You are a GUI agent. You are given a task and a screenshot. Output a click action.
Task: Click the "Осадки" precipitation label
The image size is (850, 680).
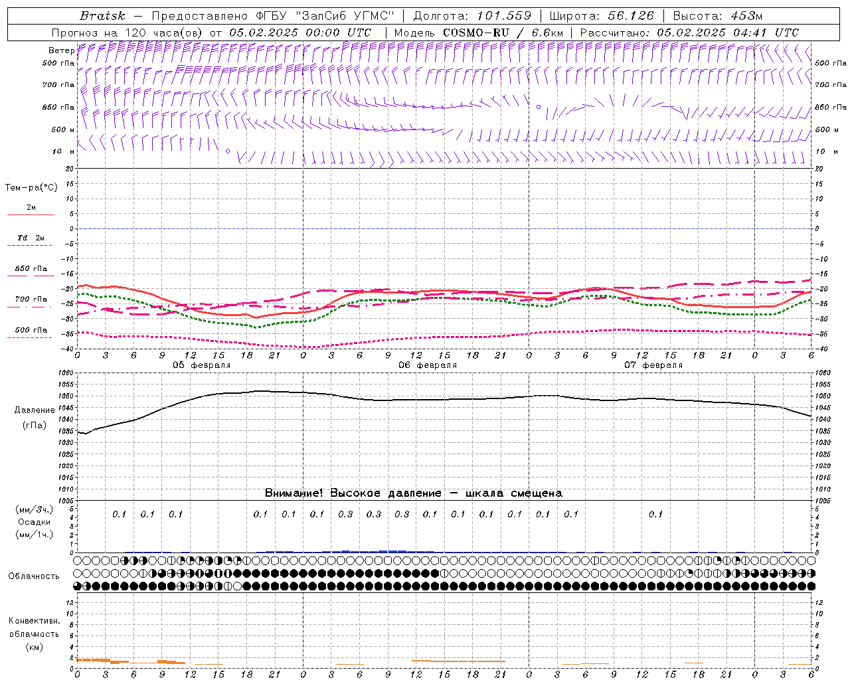[x=35, y=522]
